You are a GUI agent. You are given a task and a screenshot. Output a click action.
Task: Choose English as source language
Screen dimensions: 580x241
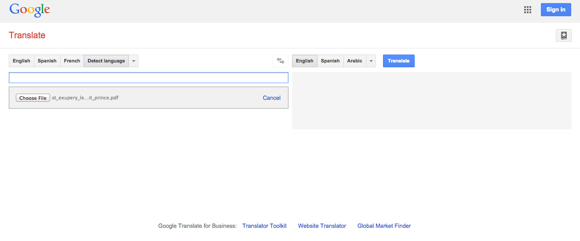tap(22, 61)
